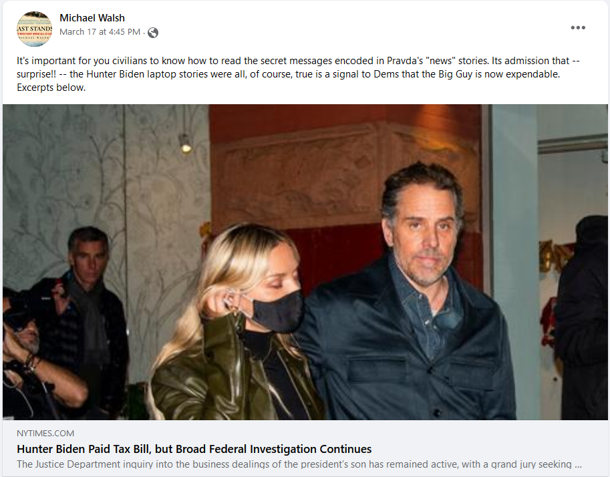Click the 'Excerpts below.' caption line

51,88
